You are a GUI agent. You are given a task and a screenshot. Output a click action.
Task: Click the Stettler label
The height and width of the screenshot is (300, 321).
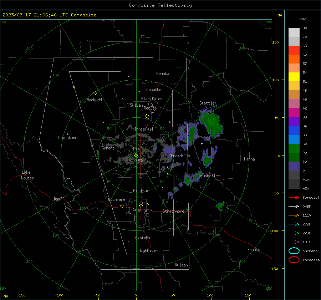click(x=208, y=103)
